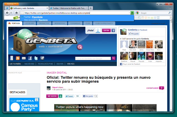This screenshot has height=117, width=177.
Task: Click the green Go arrow in address bar
Action: (x=132, y=13)
